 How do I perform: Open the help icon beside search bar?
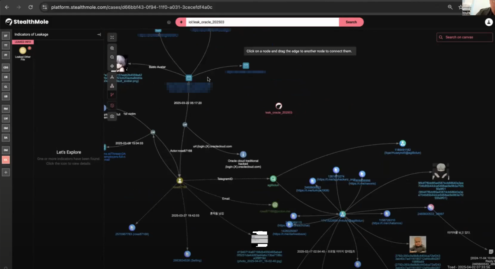(x=169, y=22)
